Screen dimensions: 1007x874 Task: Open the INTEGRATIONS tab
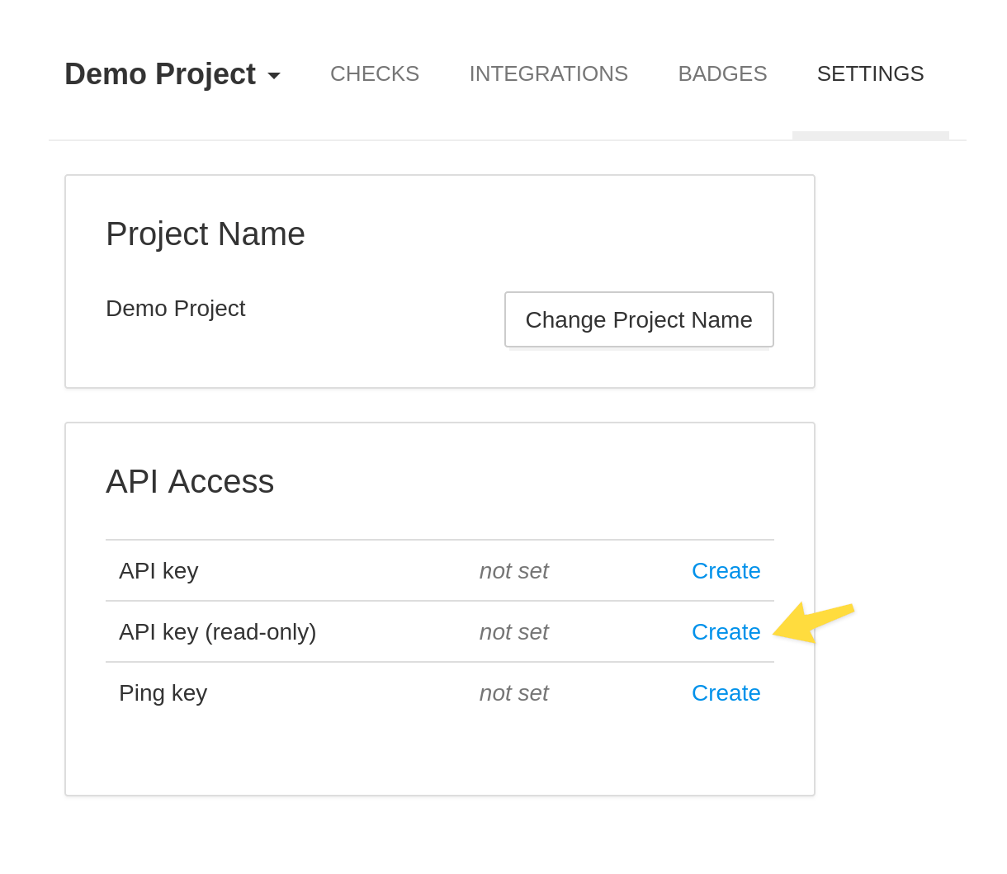point(548,73)
